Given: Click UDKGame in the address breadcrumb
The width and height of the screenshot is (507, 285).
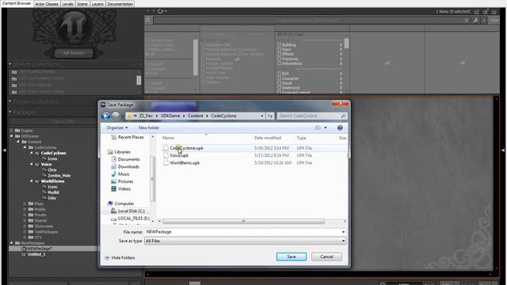Looking at the screenshot, I should pyautogui.click(x=170, y=116).
